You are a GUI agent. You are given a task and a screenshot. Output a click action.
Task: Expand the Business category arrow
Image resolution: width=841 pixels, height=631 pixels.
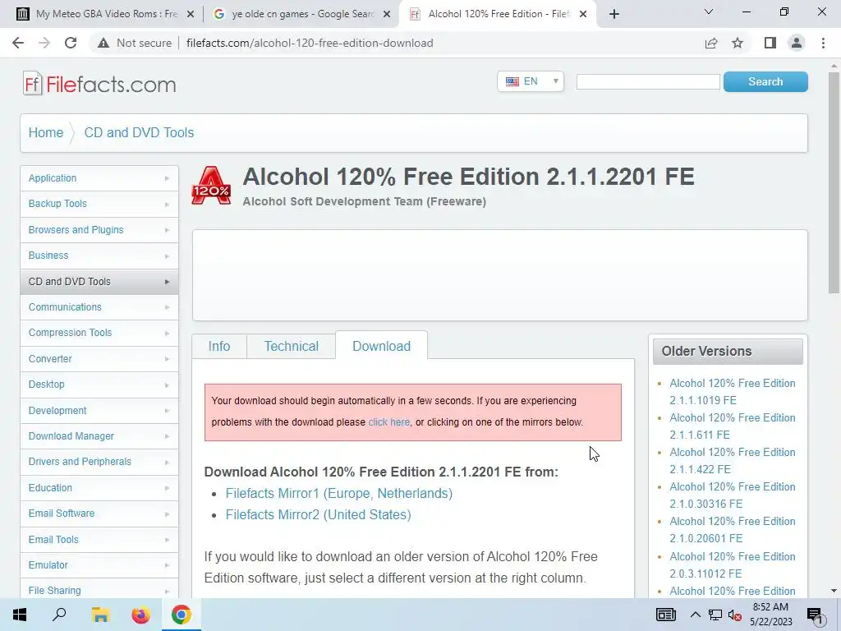(x=167, y=256)
